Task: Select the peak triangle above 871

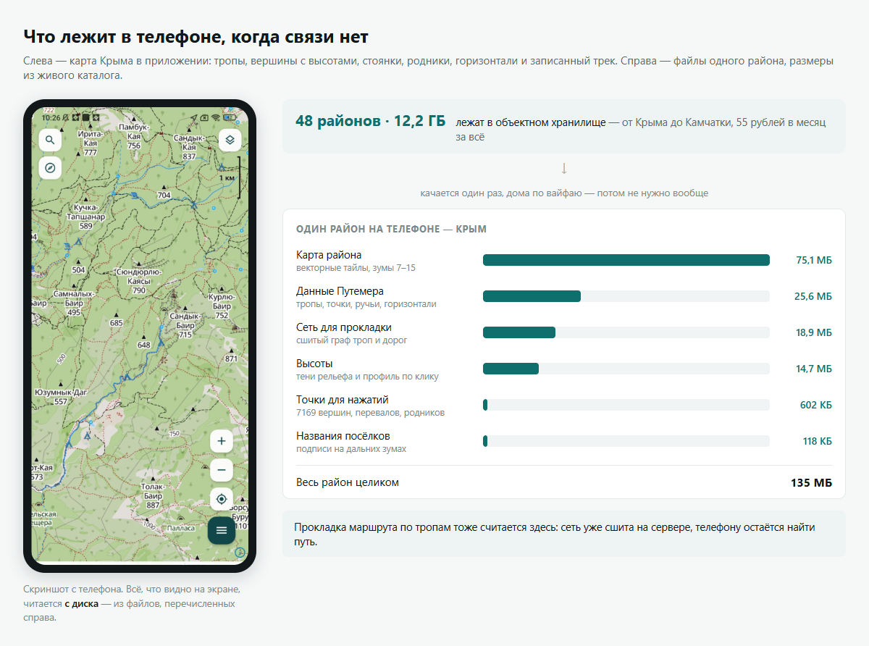Action: coord(231,351)
